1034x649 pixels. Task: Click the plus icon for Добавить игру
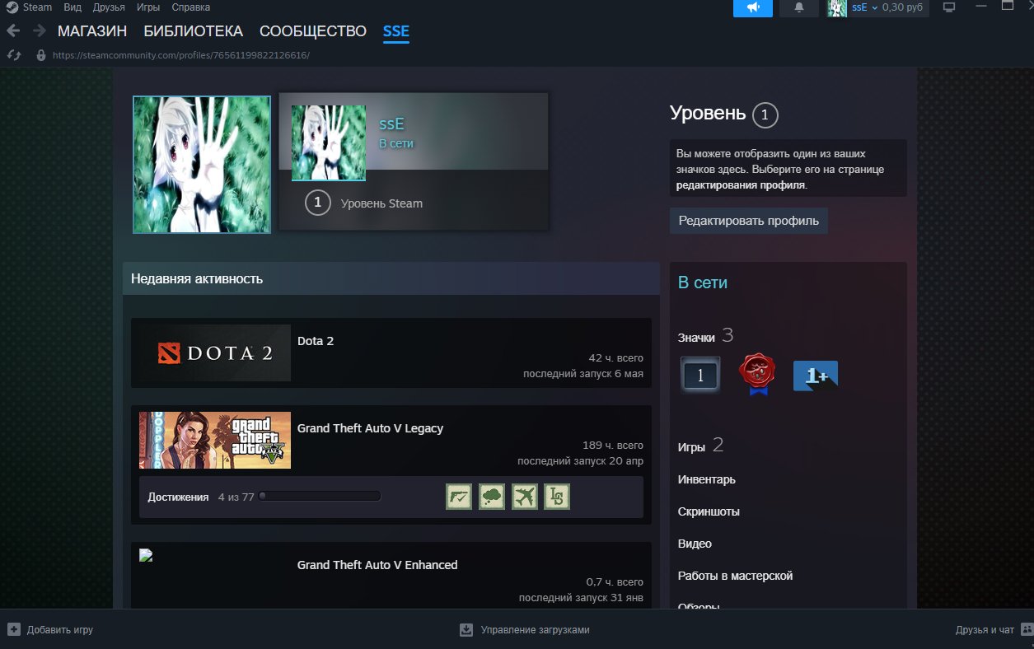click(x=13, y=629)
